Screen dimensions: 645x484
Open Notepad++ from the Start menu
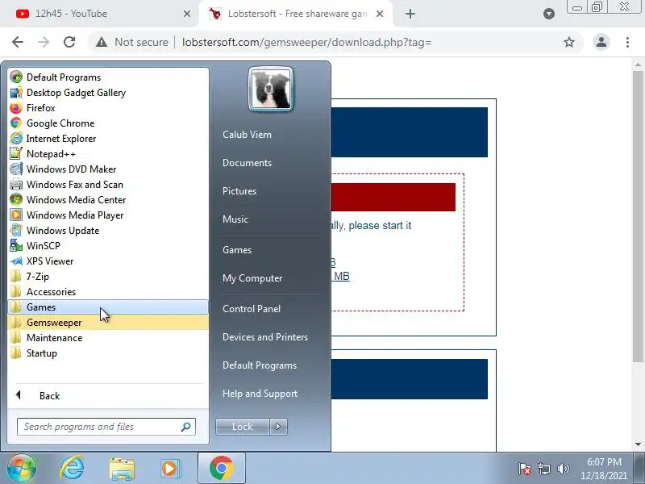(108, 154)
